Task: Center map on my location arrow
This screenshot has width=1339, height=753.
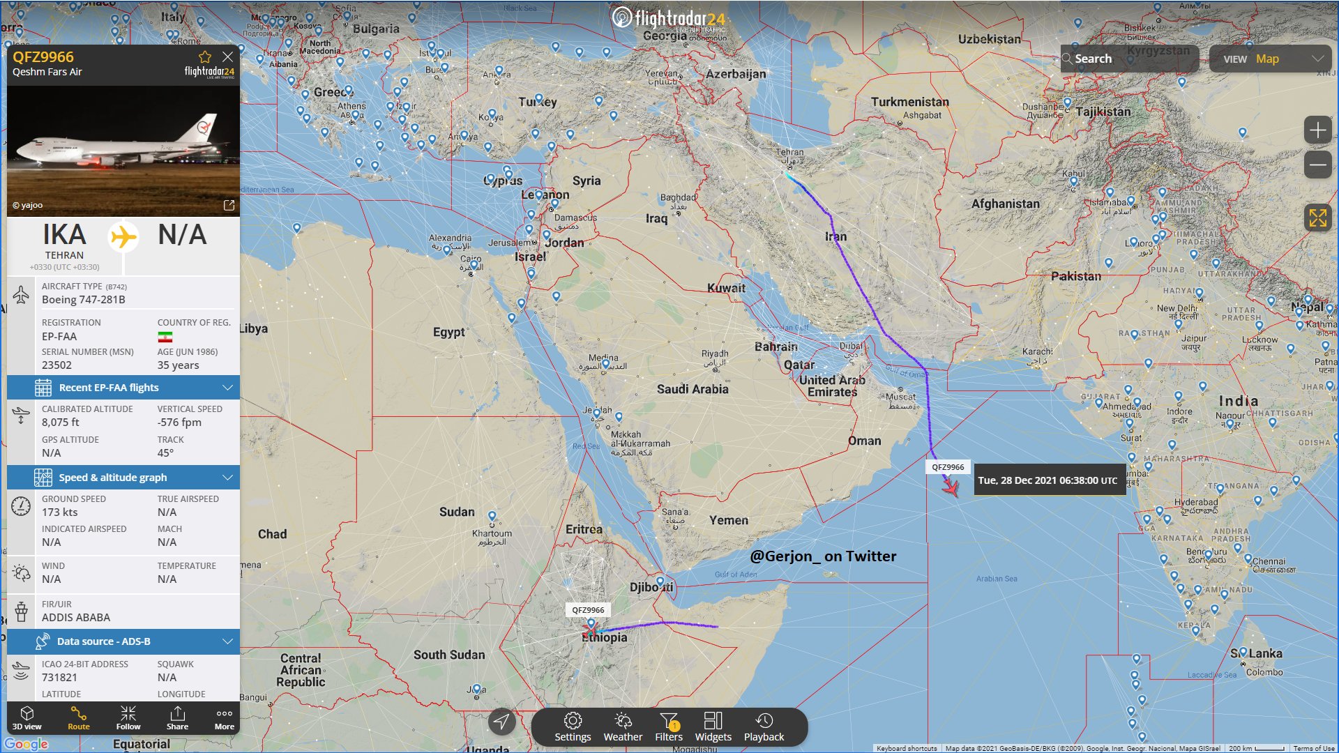Action: coord(501,722)
